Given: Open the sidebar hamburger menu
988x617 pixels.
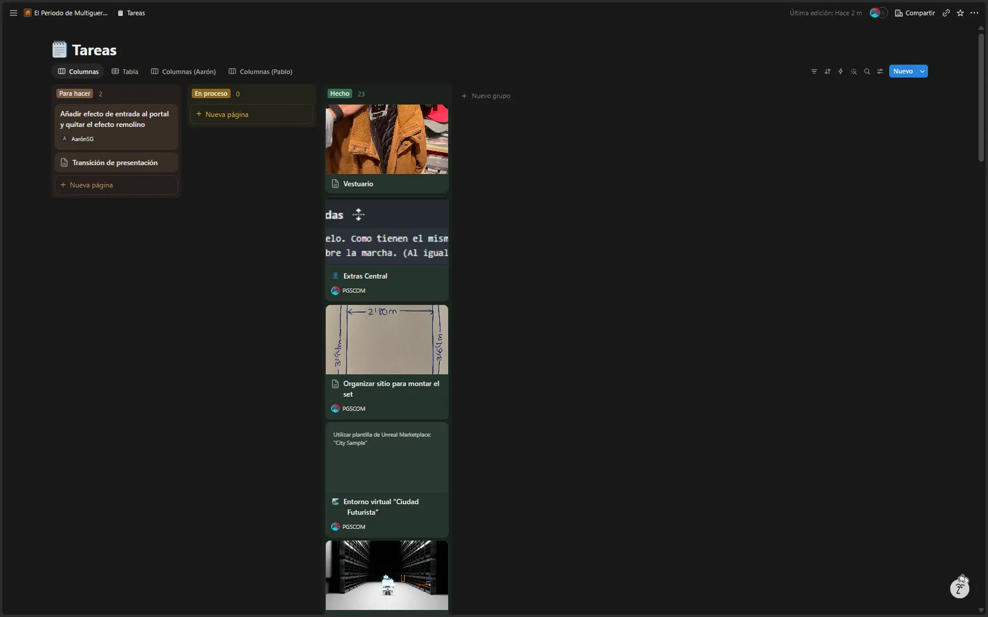Looking at the screenshot, I should click(x=14, y=13).
